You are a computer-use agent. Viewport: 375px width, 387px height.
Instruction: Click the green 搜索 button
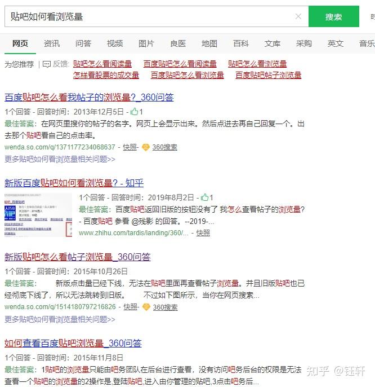coord(333,16)
